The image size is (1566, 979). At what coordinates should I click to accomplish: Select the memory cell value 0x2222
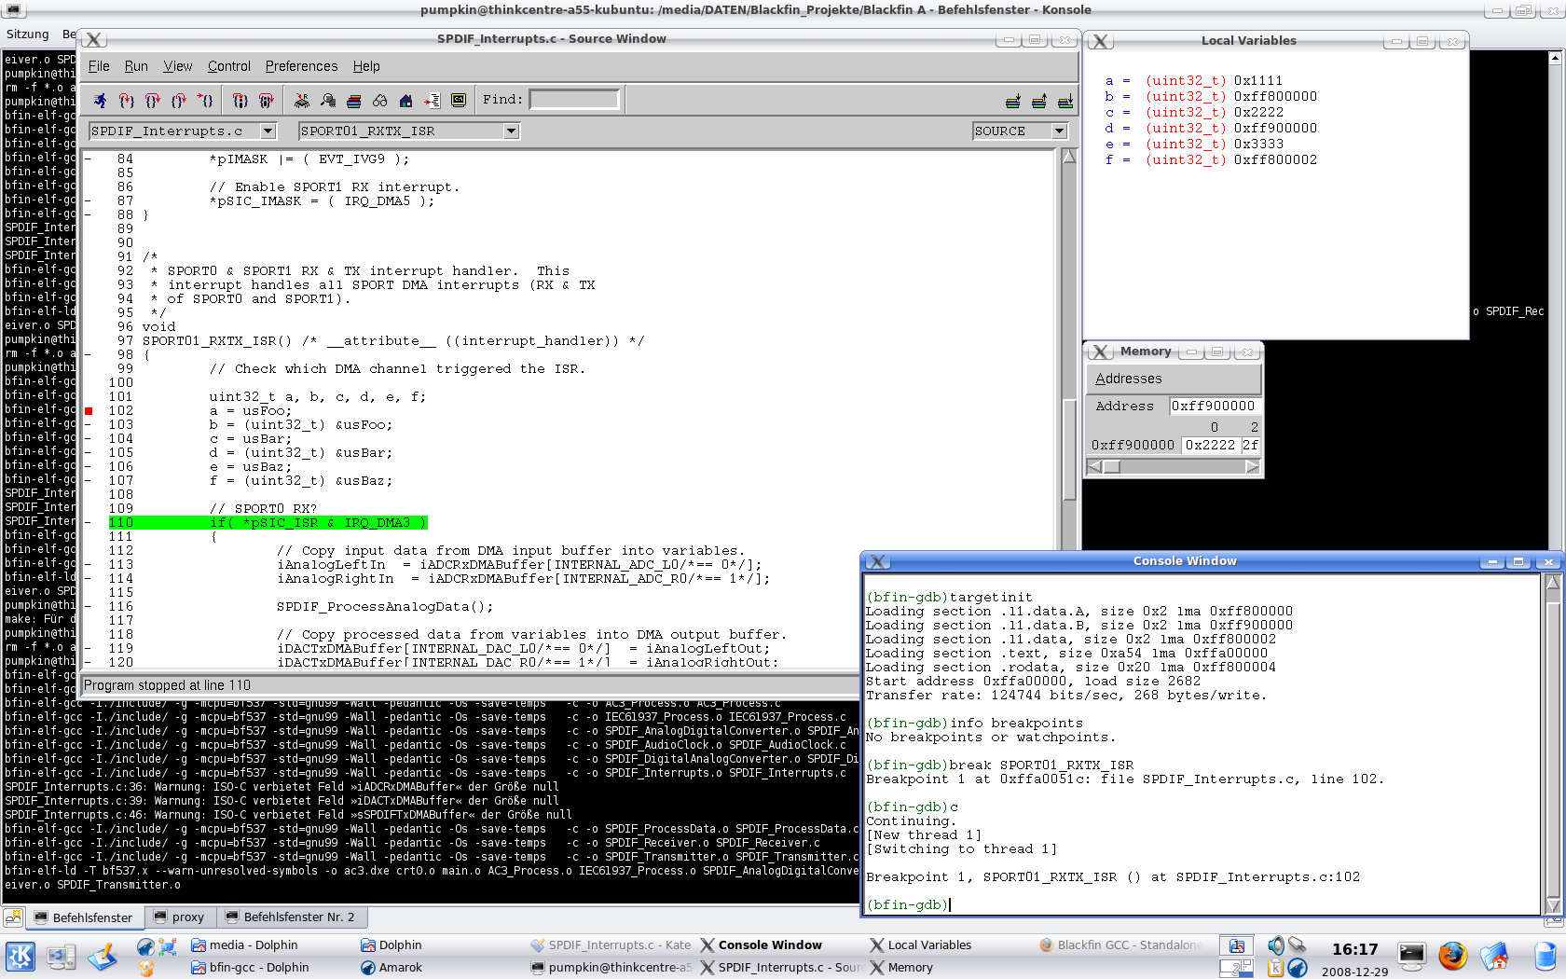(x=1210, y=446)
